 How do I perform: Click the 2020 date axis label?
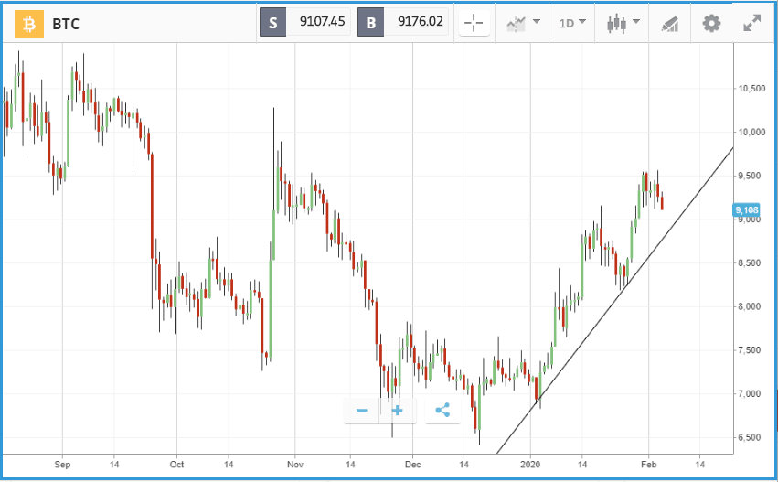point(530,465)
